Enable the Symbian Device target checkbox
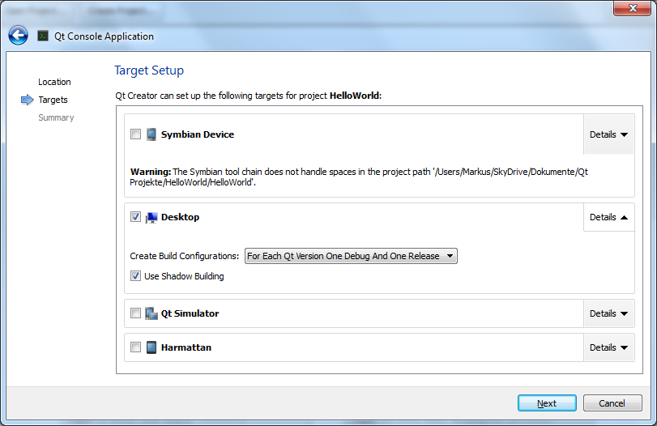Screen dimensions: 657x426 click(135, 134)
